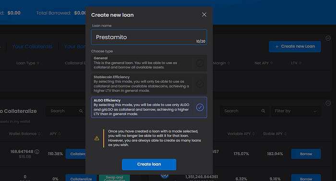Switch to Your Collaterals tab

tap(32, 47)
